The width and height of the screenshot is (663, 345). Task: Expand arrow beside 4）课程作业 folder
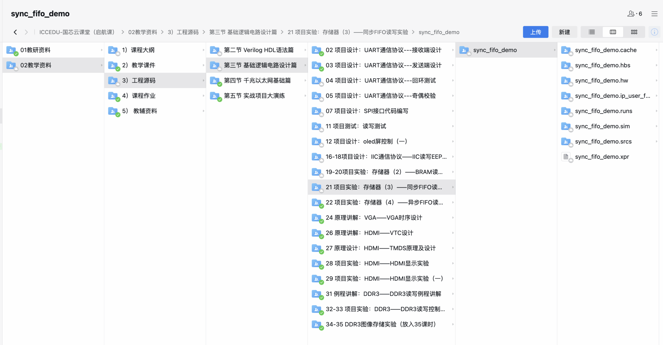[x=204, y=96]
